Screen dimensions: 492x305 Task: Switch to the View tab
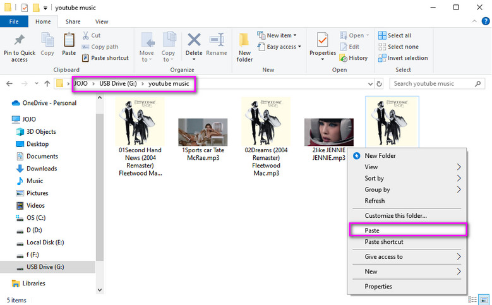102,21
